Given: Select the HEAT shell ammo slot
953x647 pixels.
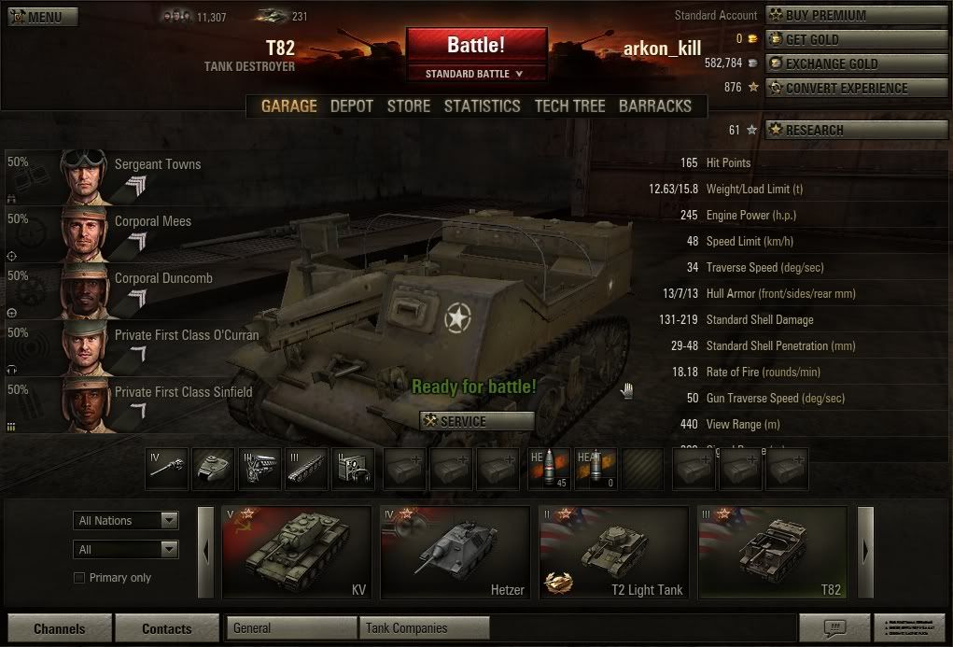Looking at the screenshot, I should click(596, 469).
